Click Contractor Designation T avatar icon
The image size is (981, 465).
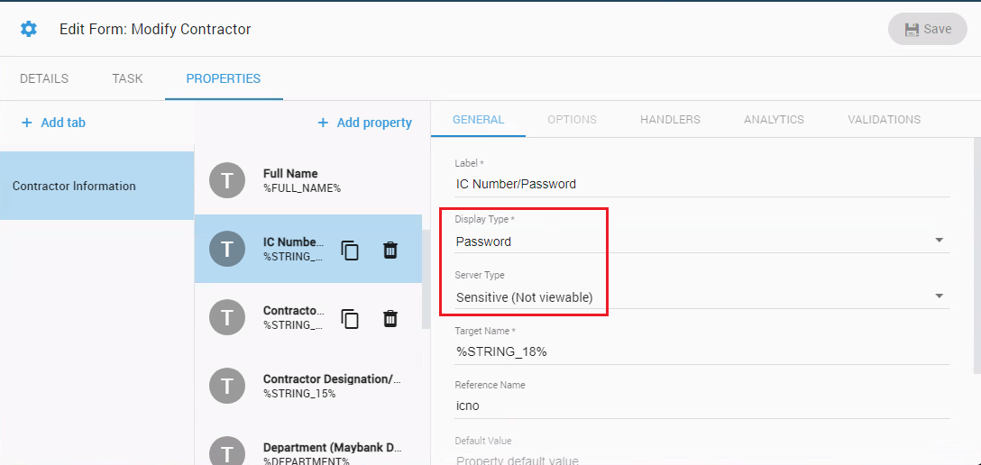pyautogui.click(x=227, y=386)
